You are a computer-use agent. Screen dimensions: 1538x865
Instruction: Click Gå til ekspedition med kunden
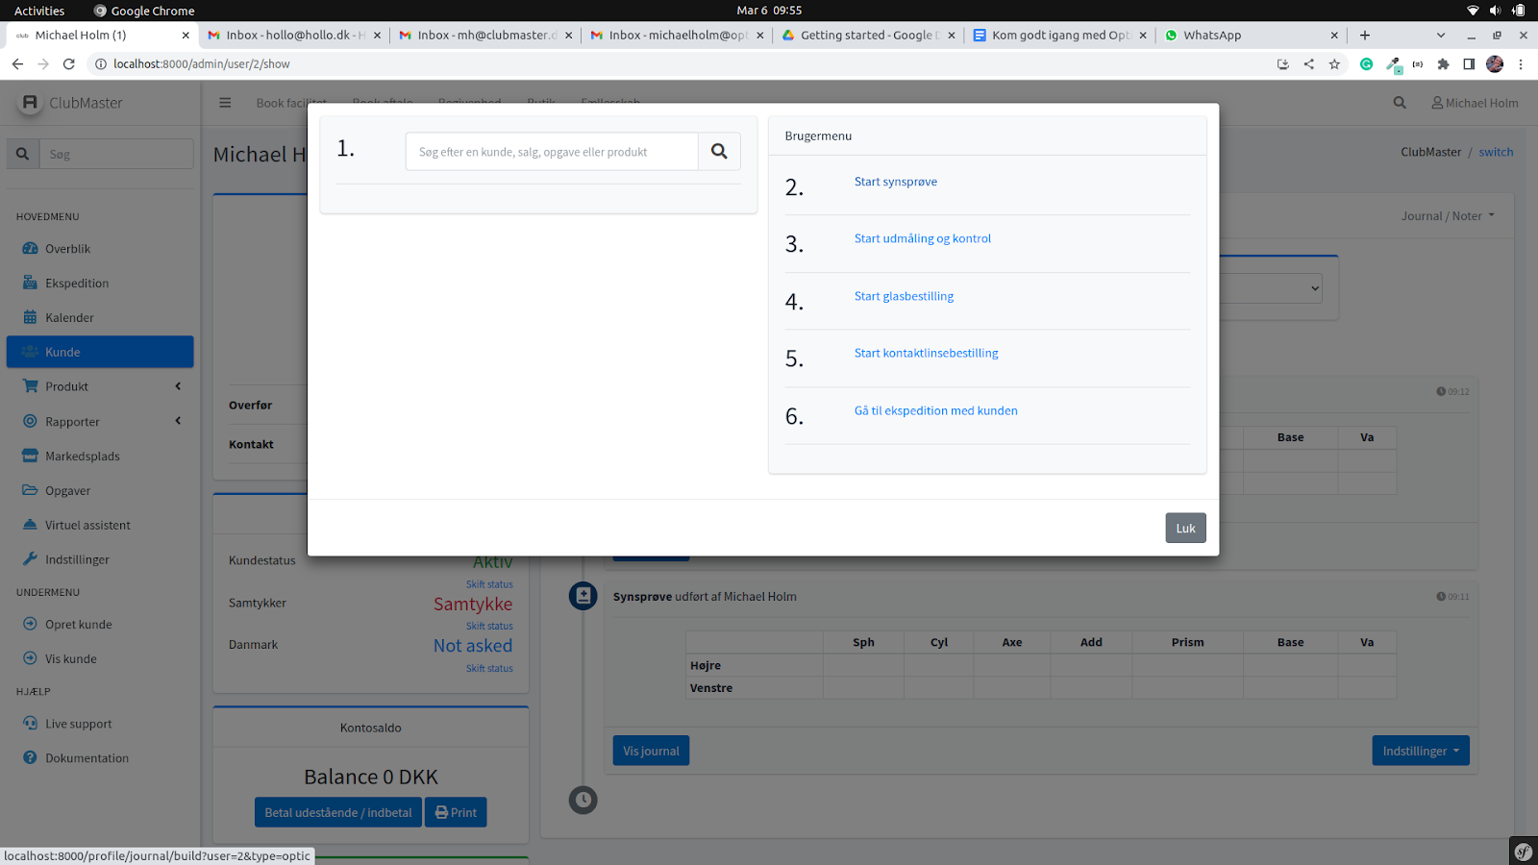pyautogui.click(x=935, y=410)
